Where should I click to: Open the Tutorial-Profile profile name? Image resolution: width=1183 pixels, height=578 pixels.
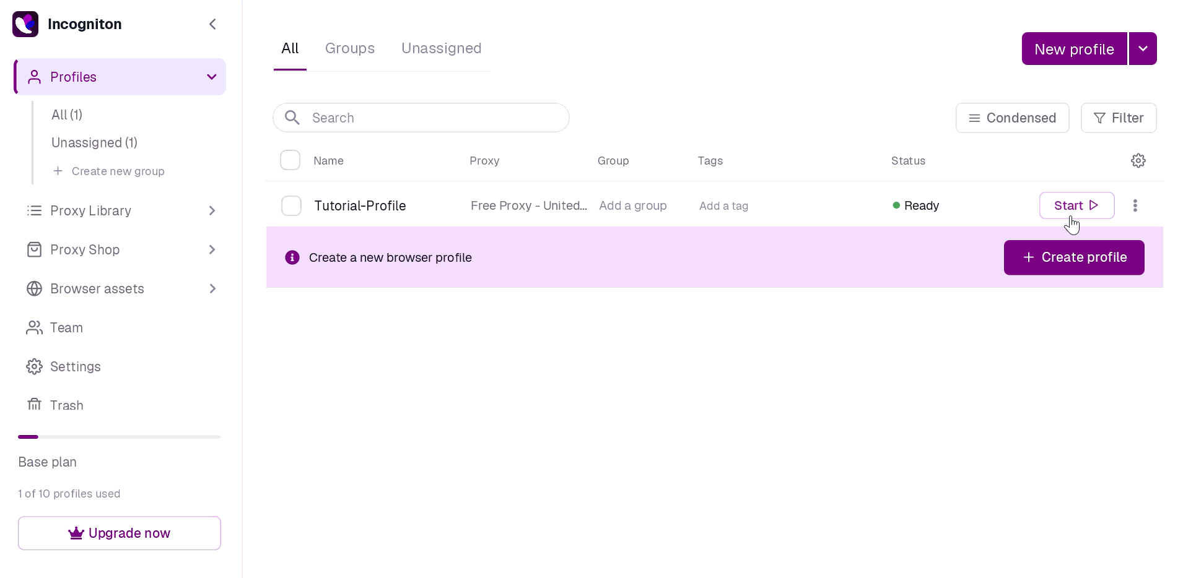point(360,205)
